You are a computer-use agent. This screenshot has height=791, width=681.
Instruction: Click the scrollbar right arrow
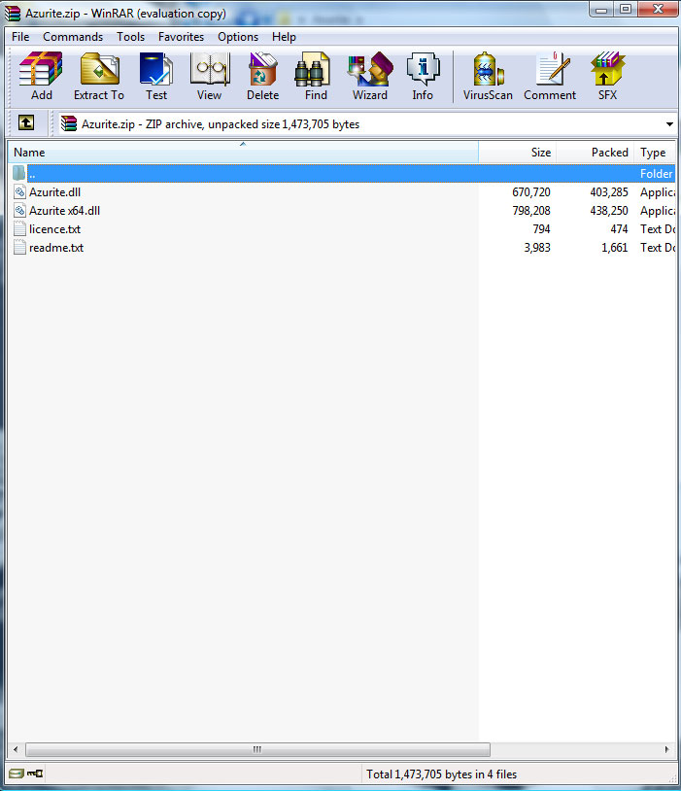(x=666, y=749)
